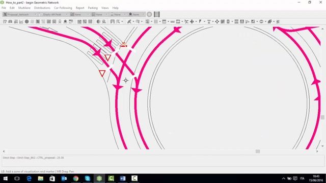Click the horizontal scrollbar left arrow
The height and width of the screenshot is (183, 326).
tap(4, 151)
